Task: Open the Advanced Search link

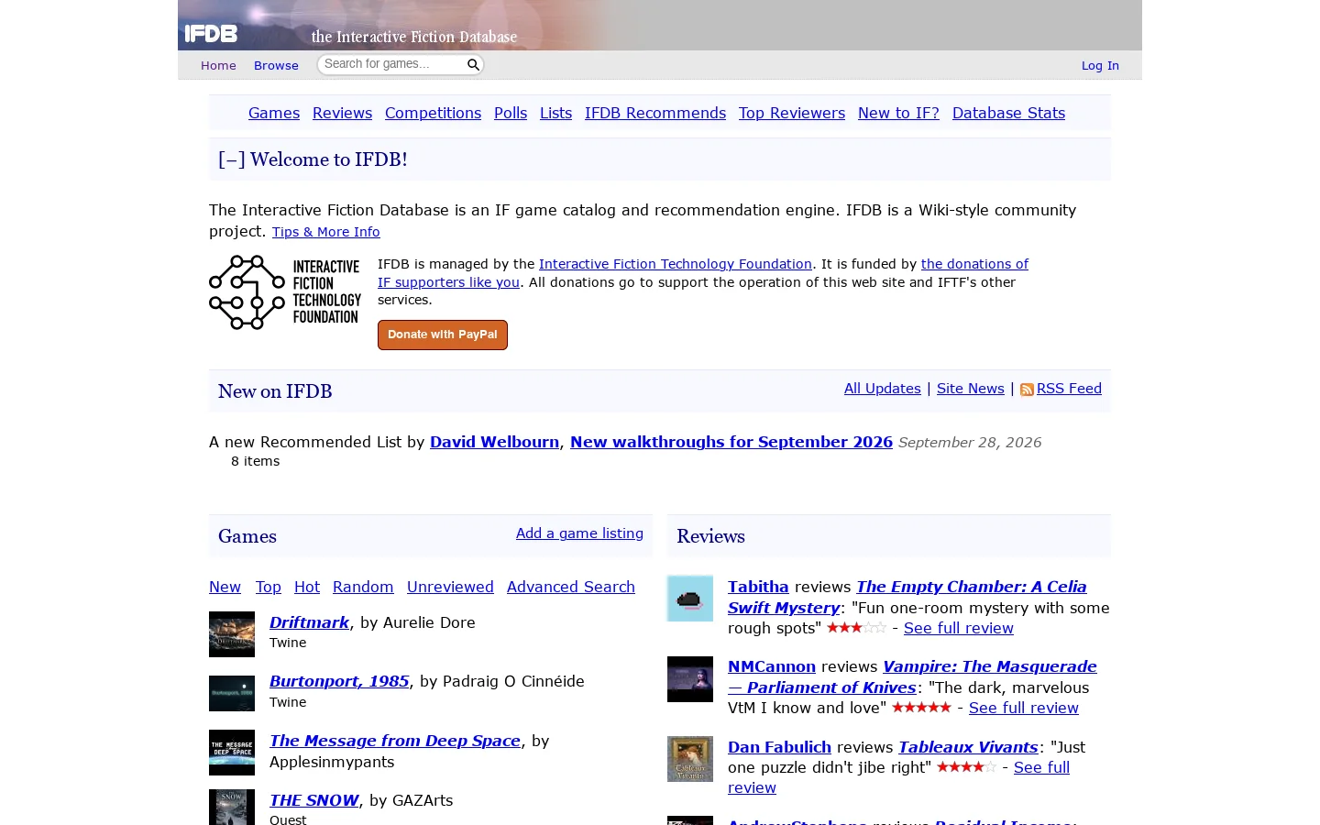Action: (x=571, y=587)
